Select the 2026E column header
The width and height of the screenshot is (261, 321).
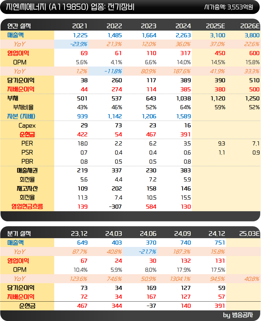coord(250,26)
